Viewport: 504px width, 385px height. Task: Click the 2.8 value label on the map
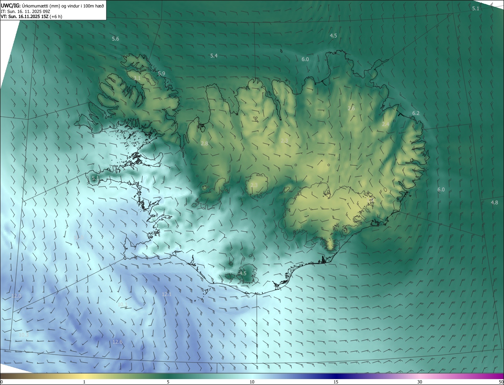point(204,144)
